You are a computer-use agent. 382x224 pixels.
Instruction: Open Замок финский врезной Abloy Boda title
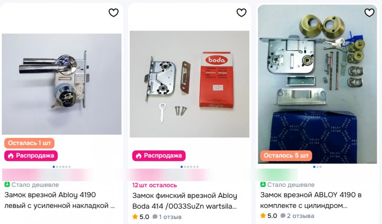185,201
